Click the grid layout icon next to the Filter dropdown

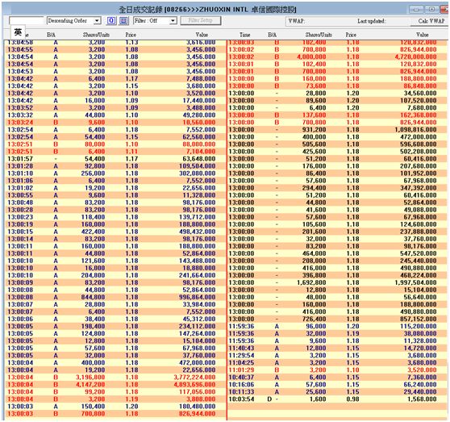[x=123, y=21]
